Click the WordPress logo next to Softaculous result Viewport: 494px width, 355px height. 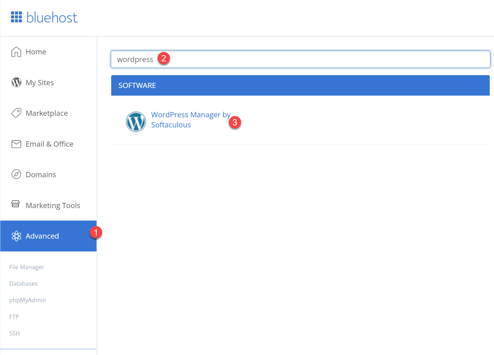(x=136, y=121)
